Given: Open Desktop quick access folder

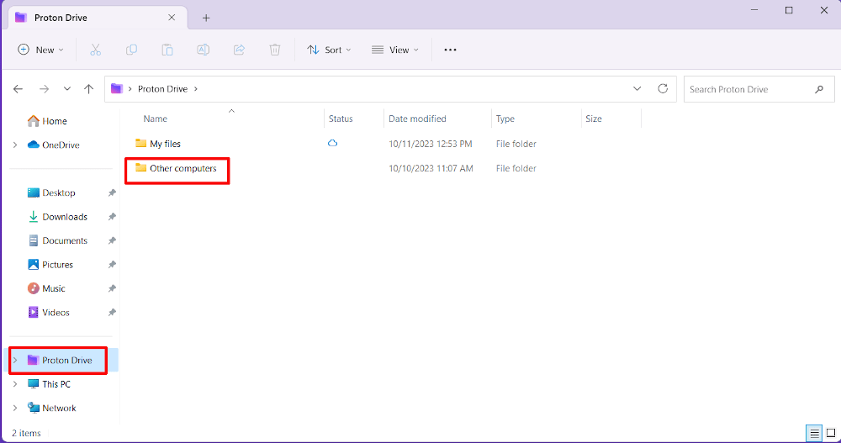Looking at the screenshot, I should pyautogui.click(x=51, y=192).
